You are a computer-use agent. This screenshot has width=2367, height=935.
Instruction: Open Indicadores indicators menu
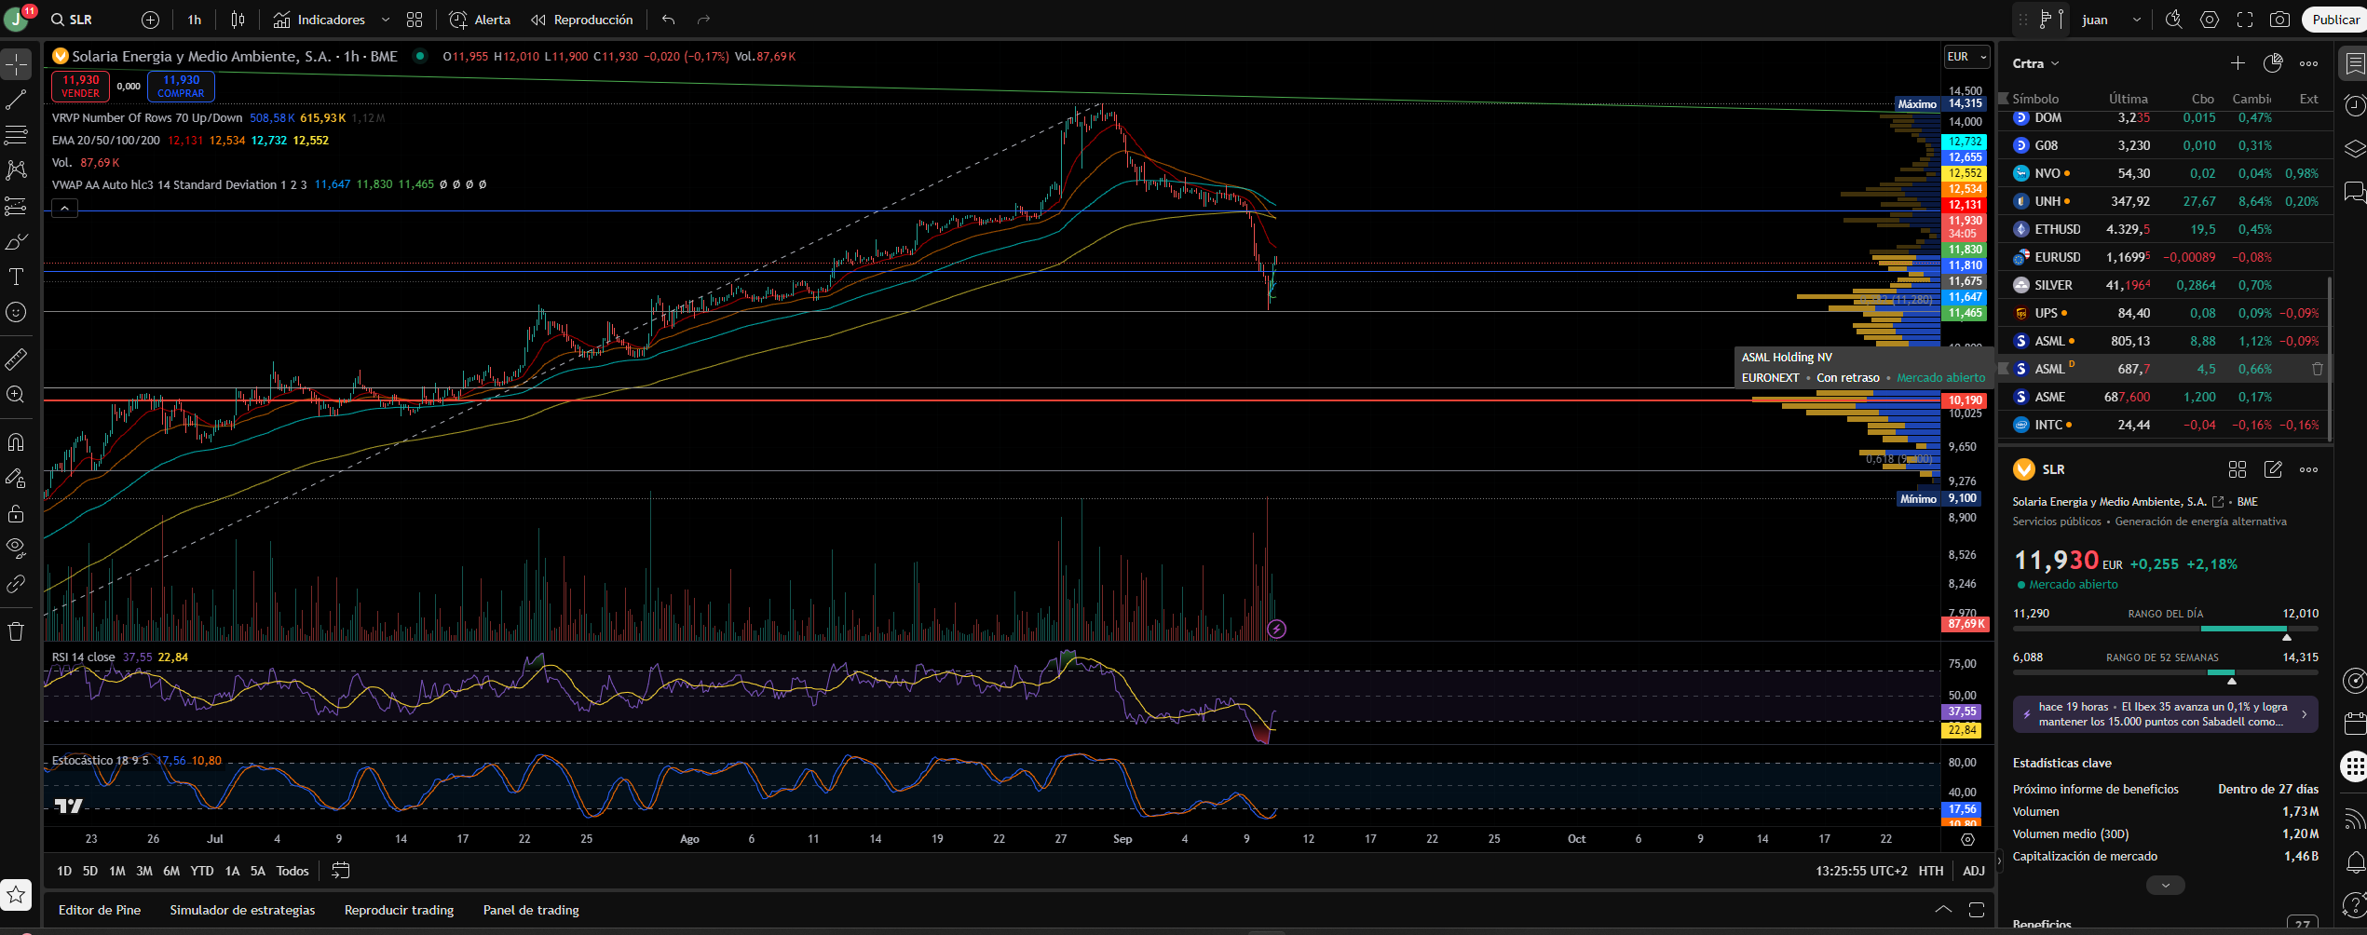(320, 20)
